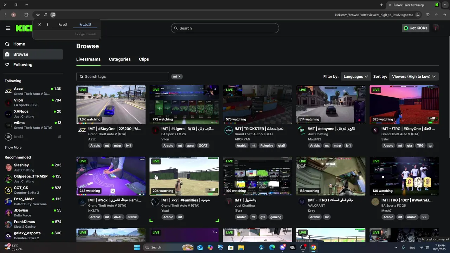Open the profile avatar next to Get KICKs
Image resolution: width=450 pixels, height=253 pixels.
(x=436, y=28)
